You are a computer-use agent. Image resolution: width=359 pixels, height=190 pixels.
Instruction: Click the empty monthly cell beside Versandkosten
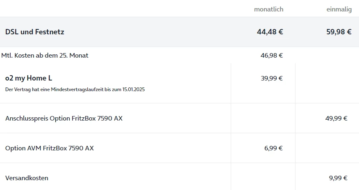tap(263, 178)
